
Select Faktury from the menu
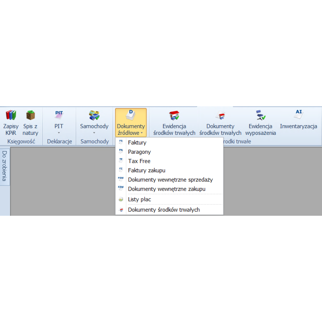click(x=137, y=142)
